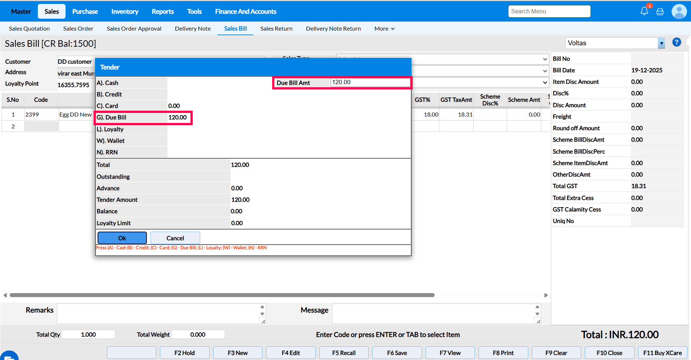The width and height of the screenshot is (691, 360).
Task: Cancel the Tender dialog
Action: 175,238
